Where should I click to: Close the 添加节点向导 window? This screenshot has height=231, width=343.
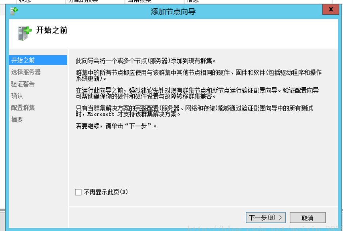coord(330,9)
